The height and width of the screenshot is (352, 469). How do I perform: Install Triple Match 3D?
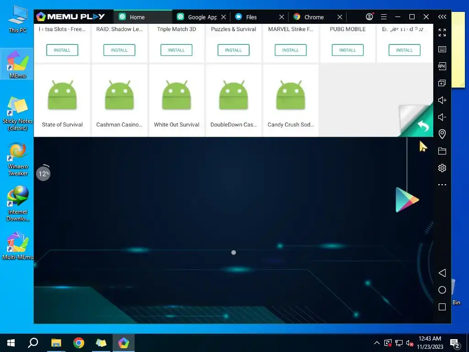pyautogui.click(x=176, y=50)
